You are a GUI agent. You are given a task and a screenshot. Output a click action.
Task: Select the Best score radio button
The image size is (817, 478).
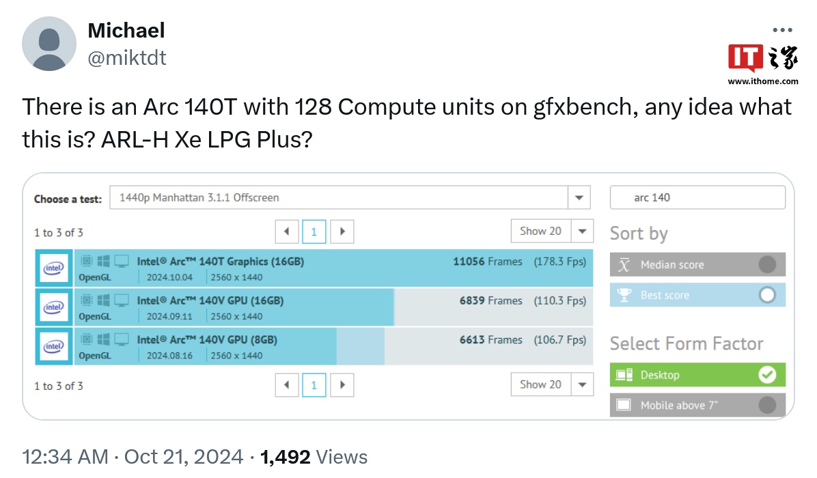point(768,295)
